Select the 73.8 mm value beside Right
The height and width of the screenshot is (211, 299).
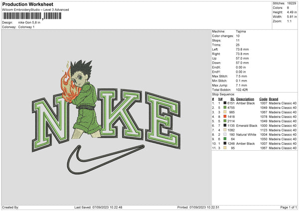242,54
